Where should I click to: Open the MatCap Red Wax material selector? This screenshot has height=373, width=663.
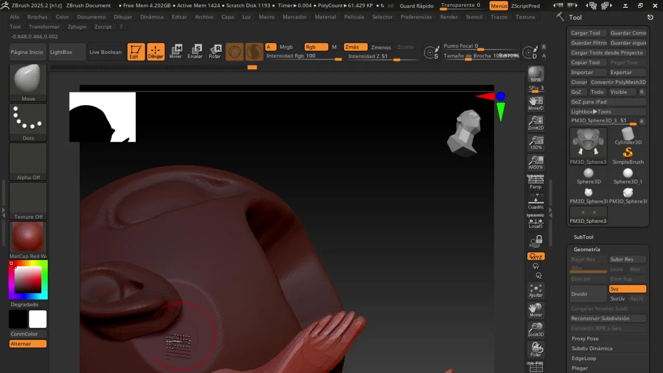[28, 240]
